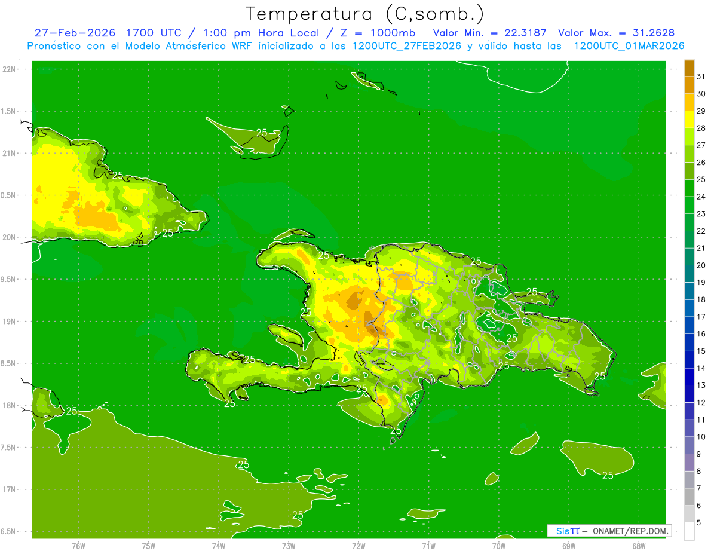Click the "8.5N" latitude tick label
Viewport: 717px width, 554px height.
point(8,364)
